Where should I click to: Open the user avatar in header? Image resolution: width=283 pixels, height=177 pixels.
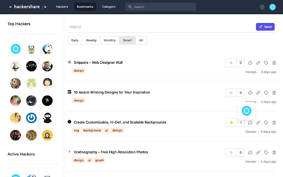click(x=272, y=7)
